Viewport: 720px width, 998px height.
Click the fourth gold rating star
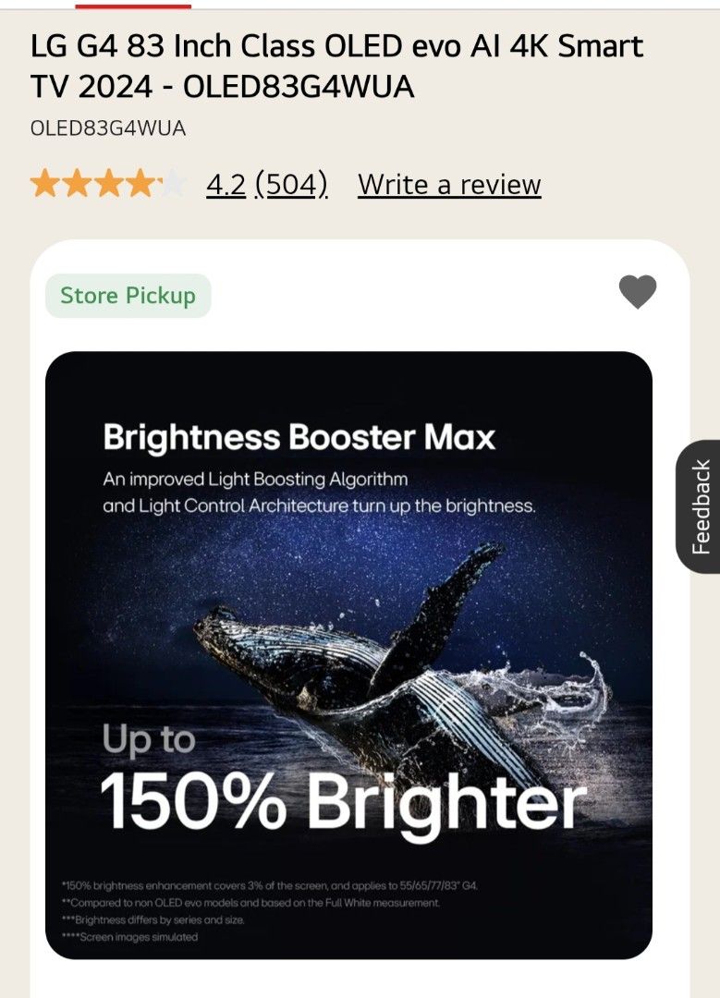[x=140, y=185]
